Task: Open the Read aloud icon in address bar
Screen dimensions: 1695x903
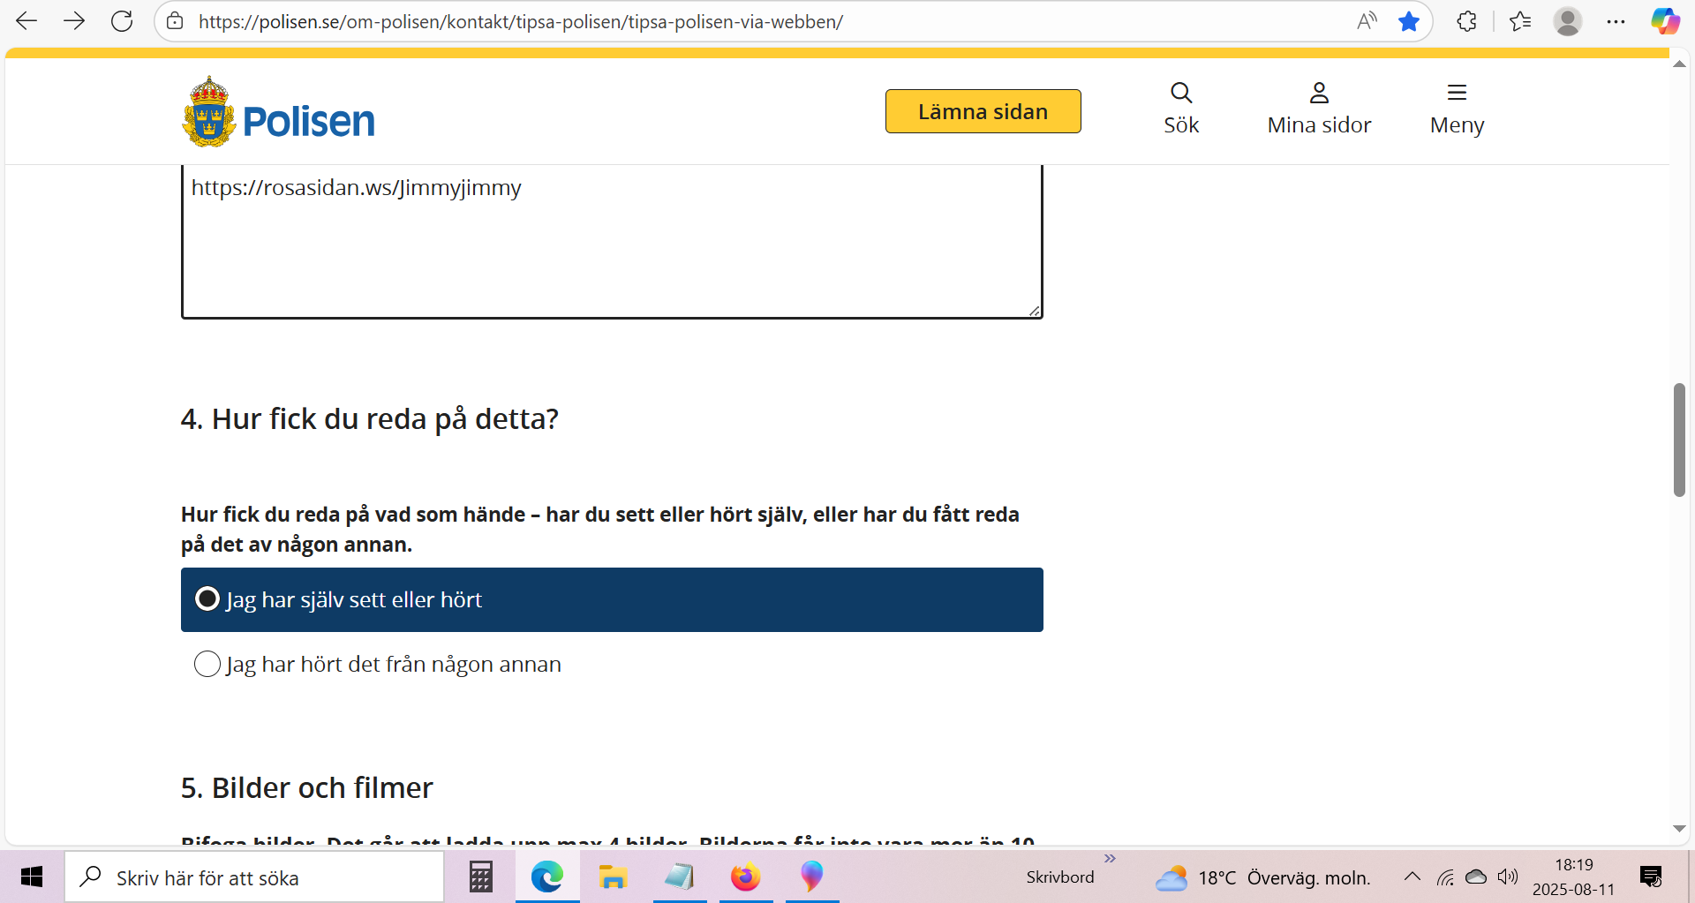Action: pyautogui.click(x=1366, y=21)
